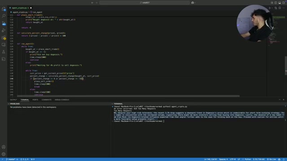Viewport: 287px width, 161px height.
Task: Open the Run and Debug view
Action: coord(4,30)
